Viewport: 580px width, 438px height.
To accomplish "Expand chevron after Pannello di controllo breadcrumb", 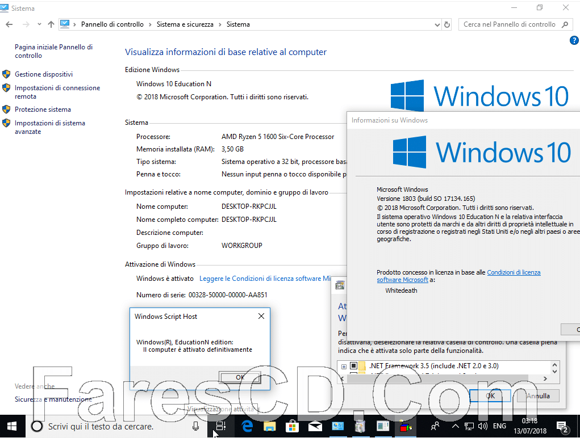I will [x=150, y=24].
